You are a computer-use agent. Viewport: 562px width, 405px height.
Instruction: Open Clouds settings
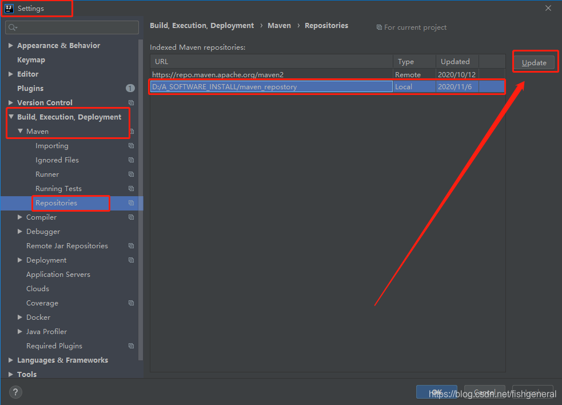[38, 289]
